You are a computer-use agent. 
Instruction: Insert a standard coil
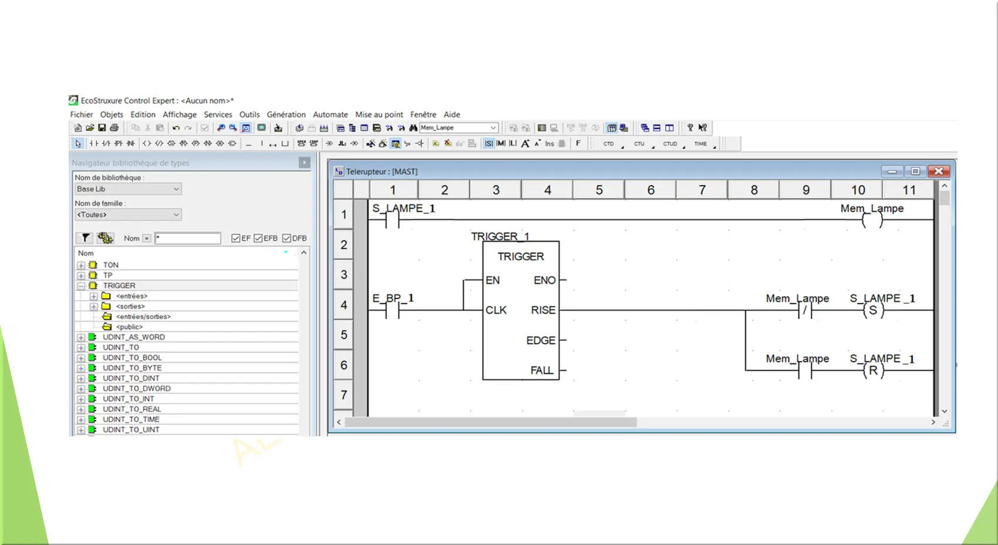(x=147, y=144)
